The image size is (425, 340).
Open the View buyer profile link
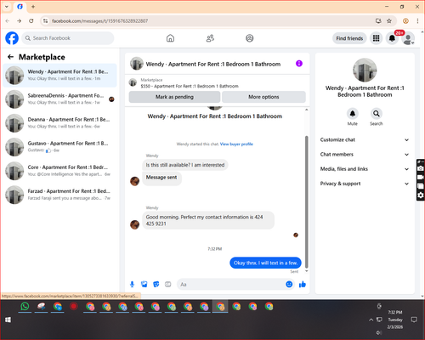coord(236,144)
